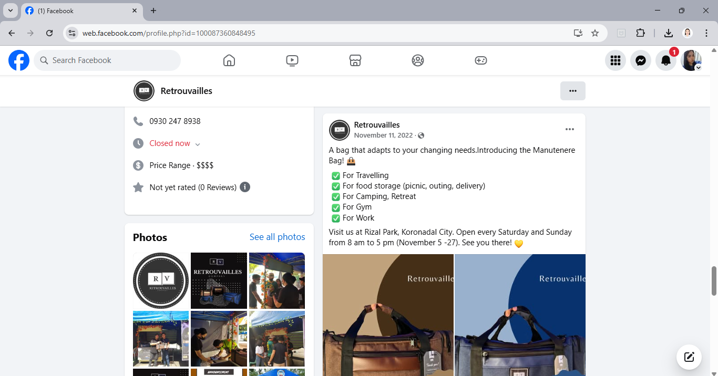Click the address bar URL
The width and height of the screenshot is (718, 376).
pyautogui.click(x=169, y=33)
